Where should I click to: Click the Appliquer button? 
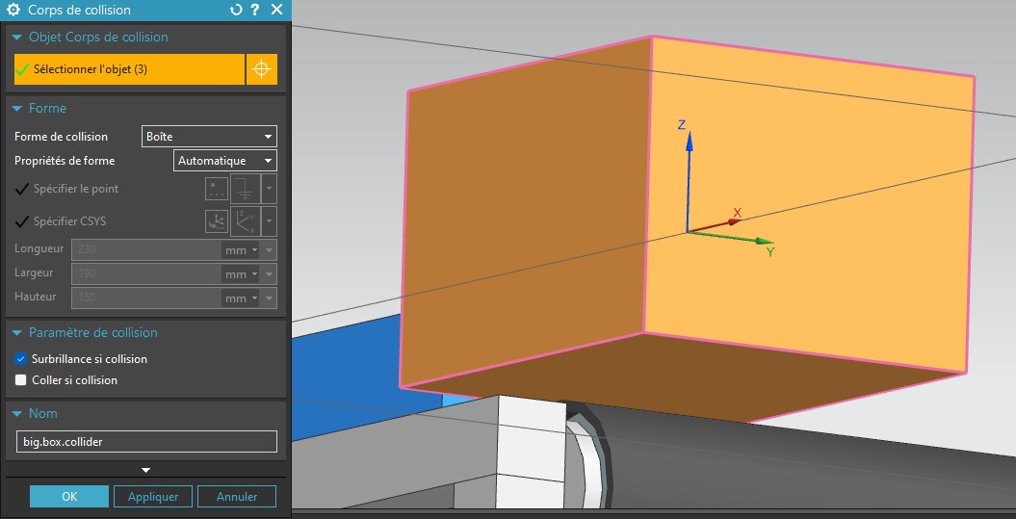pos(153,497)
